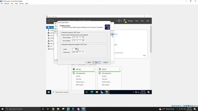Screen dimensions: 198x111
Task: Open Google Chrome in the host taskbar
Action: click(53, 109)
